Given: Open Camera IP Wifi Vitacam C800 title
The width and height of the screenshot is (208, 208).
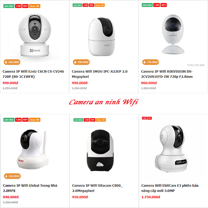Looking at the screenshot, I should (x=97, y=188).
